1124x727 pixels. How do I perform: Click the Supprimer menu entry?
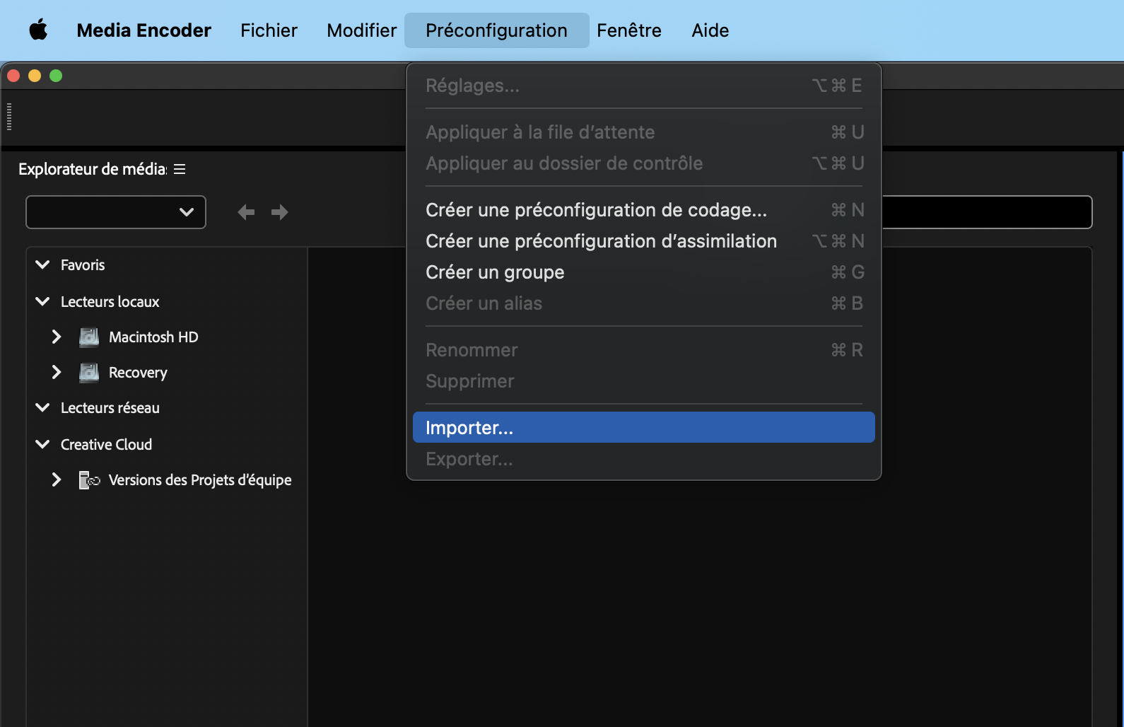(643, 381)
